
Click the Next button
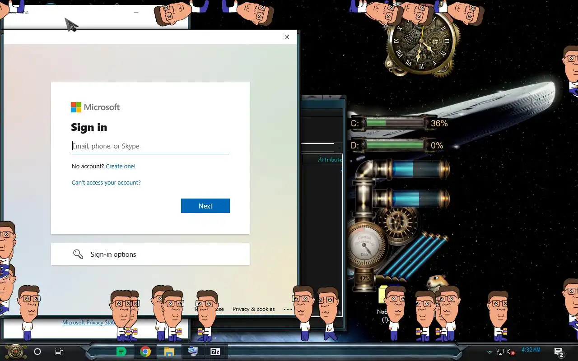point(205,206)
